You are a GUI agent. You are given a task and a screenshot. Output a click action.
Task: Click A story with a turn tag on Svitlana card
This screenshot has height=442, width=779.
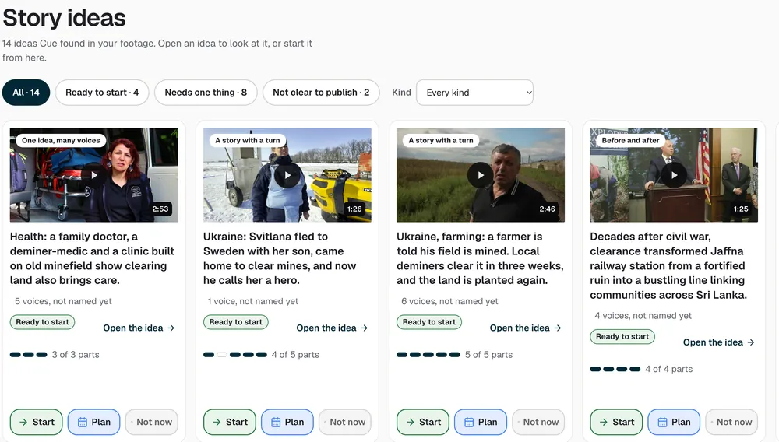[x=248, y=140]
